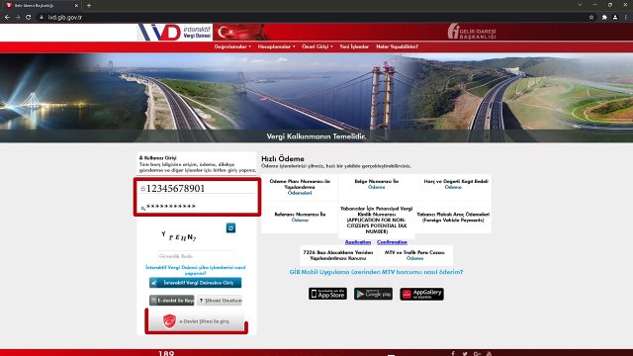
Task: Open 7326 Bazı Alacakların Yeniden Yapılandırılması Kanunu
Action: (338, 255)
